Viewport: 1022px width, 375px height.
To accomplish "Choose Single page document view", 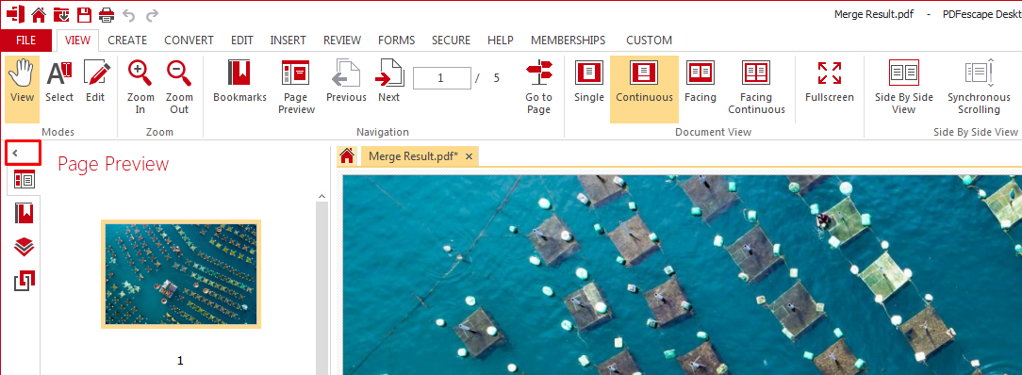I will click(588, 81).
